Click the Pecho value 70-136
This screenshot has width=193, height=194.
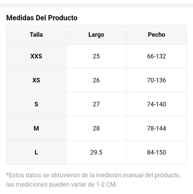tap(156, 80)
